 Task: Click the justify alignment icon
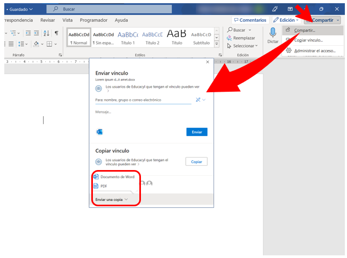[11, 44]
